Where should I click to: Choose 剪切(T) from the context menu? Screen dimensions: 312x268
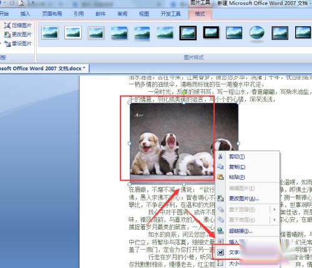248,157
